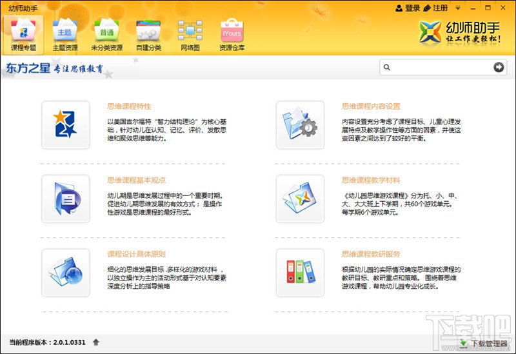Click the 思维课程基本观点 heading link

[136, 180]
